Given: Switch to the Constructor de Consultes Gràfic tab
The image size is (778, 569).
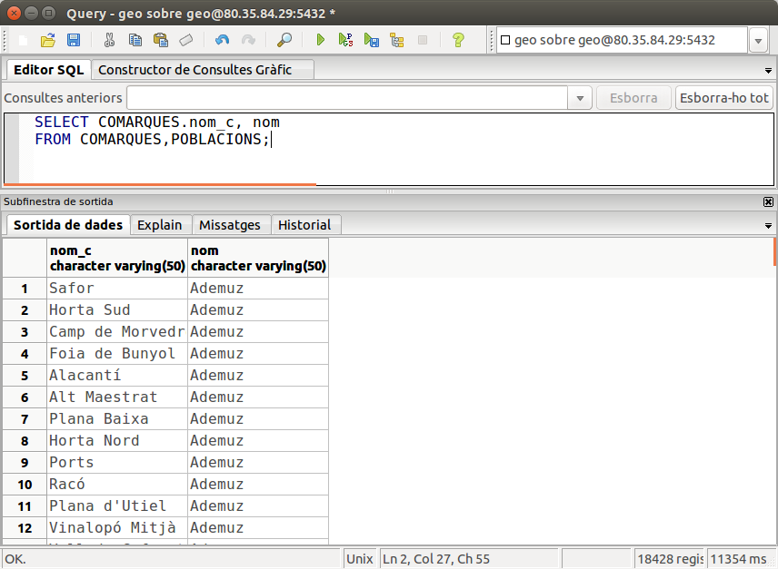Looking at the screenshot, I should coord(194,70).
